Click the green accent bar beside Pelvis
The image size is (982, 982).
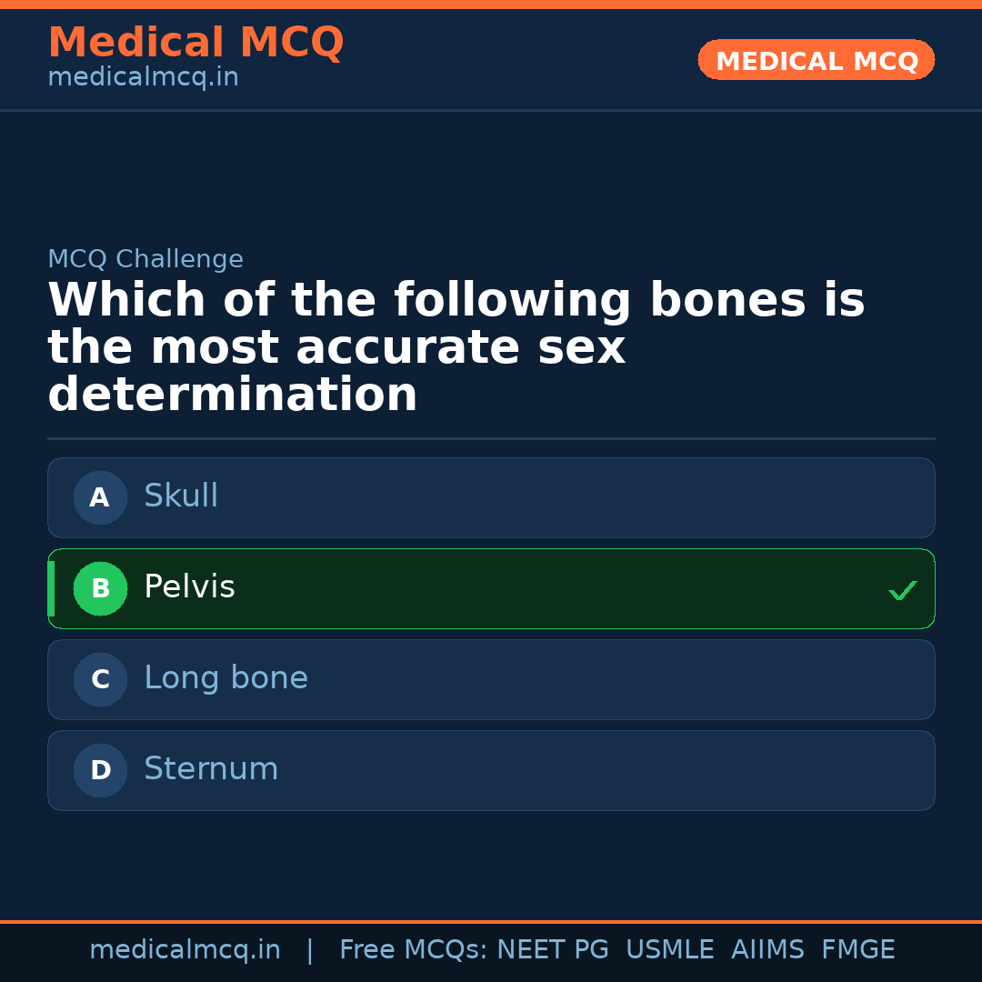click(x=51, y=588)
